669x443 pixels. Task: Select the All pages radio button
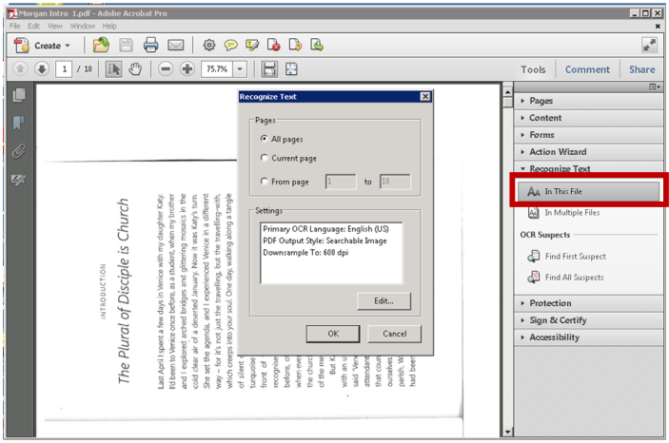point(264,139)
